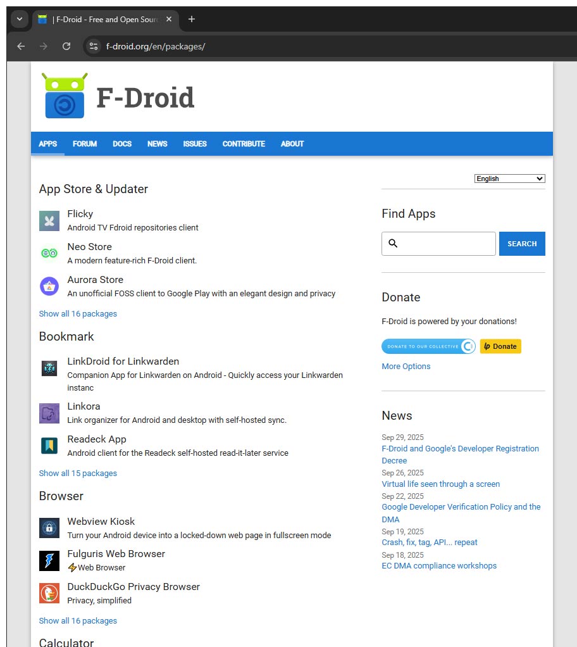This screenshot has width=577, height=647.
Task: Go to the FORUM navigation item
Action: point(85,144)
